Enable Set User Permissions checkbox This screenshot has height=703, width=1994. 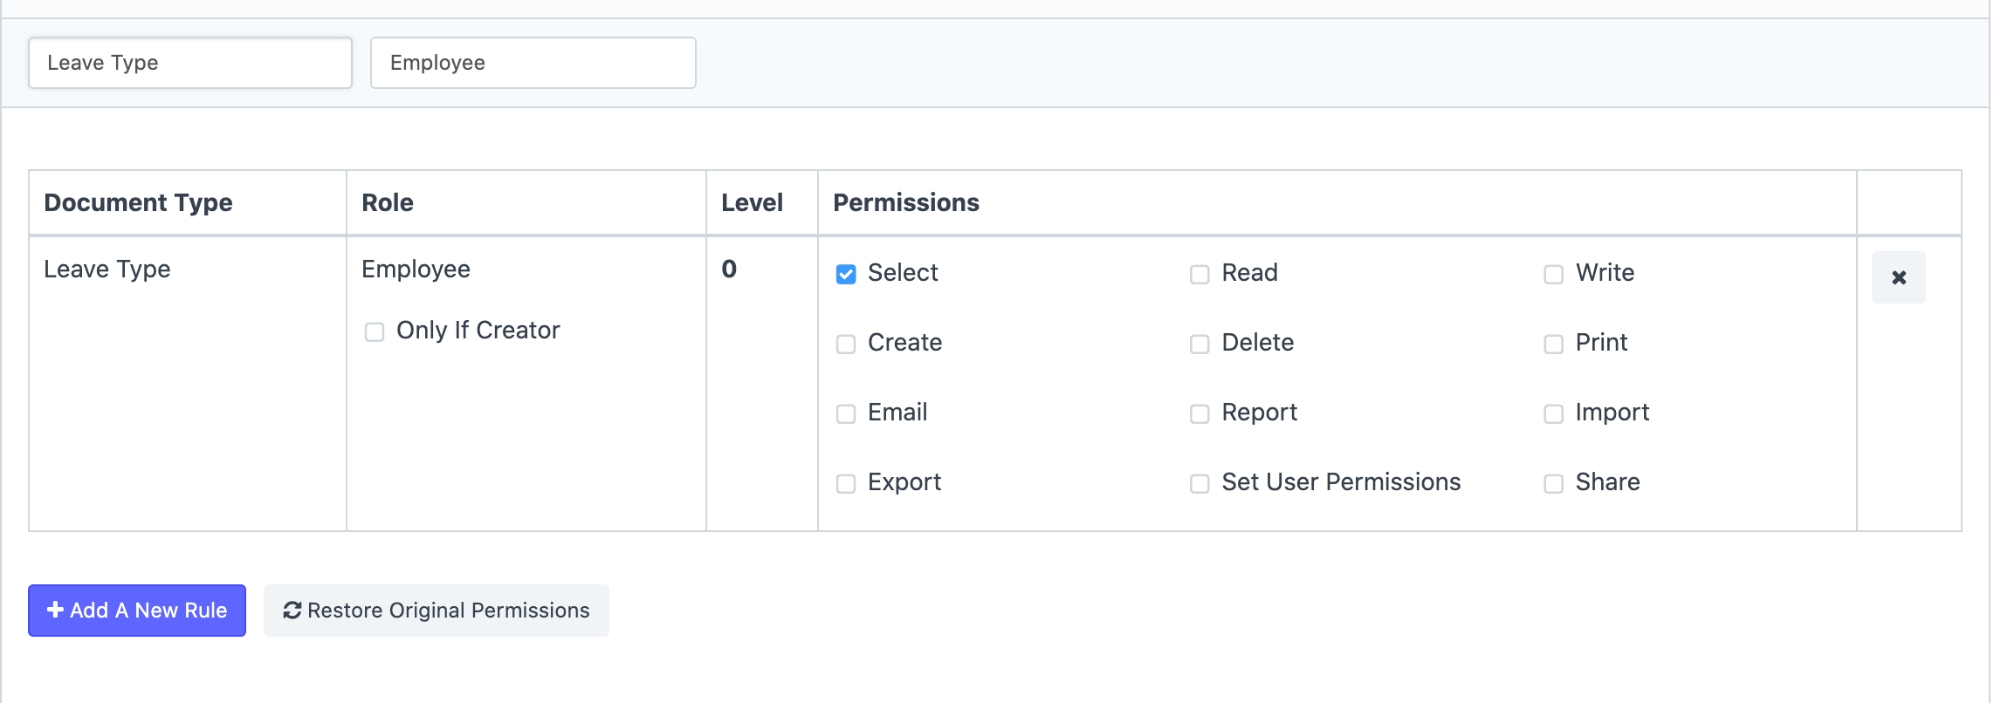click(1200, 484)
